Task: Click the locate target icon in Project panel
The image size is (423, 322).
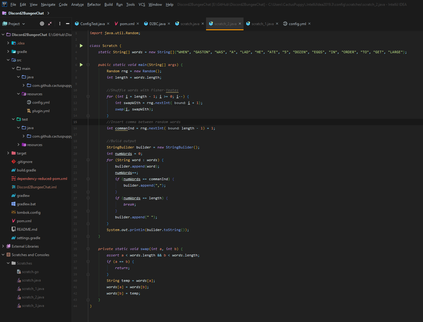Action: tap(42, 24)
